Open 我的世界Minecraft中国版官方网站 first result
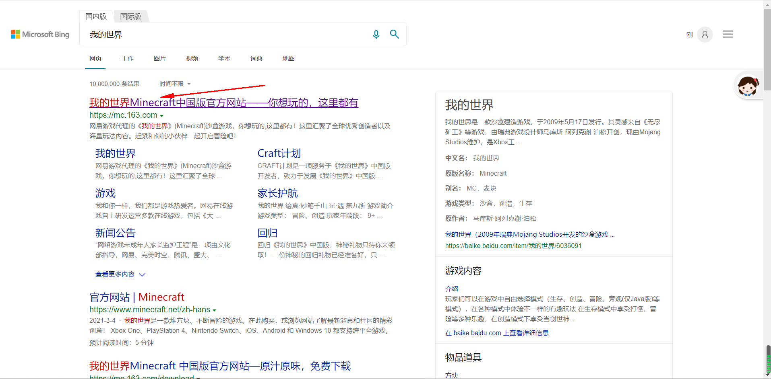 (224, 103)
